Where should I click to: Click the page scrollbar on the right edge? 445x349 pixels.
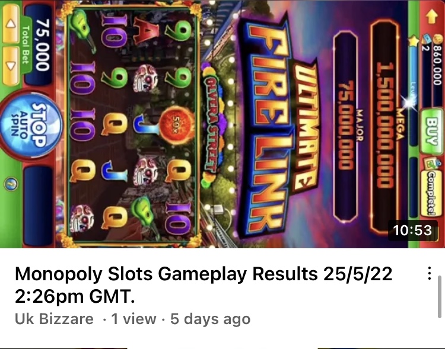[440, 297]
